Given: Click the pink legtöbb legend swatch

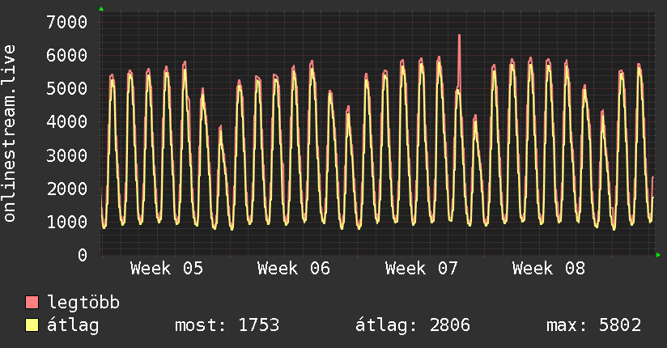Looking at the screenshot, I should pos(32,302).
